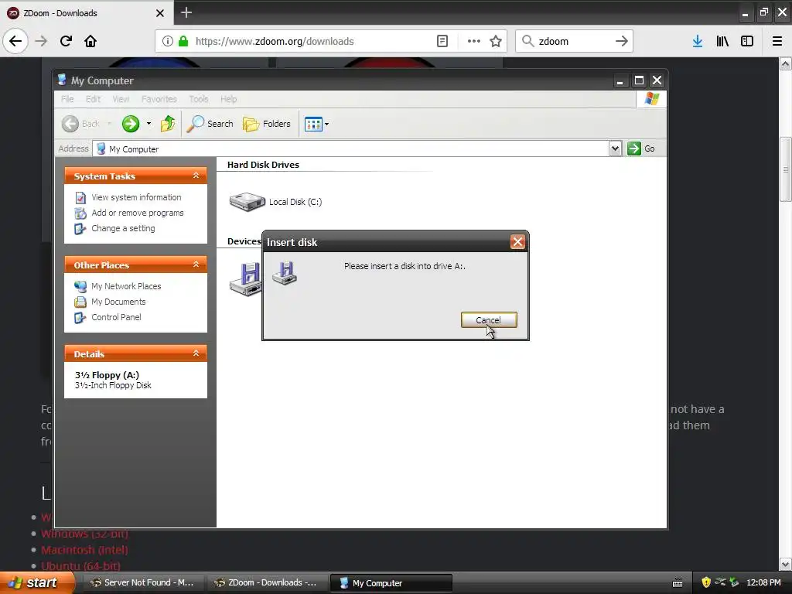Open the View menu in My Computer
This screenshot has height=594, width=792.
[121, 99]
